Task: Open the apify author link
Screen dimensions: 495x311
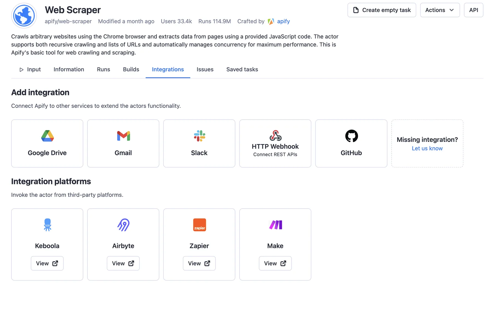Action: pyautogui.click(x=283, y=21)
